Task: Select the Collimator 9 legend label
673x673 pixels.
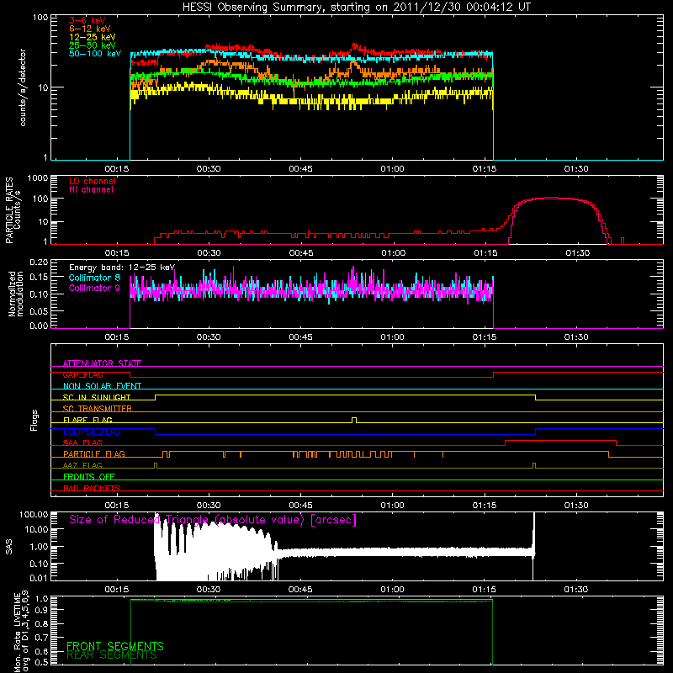Action: pos(94,288)
